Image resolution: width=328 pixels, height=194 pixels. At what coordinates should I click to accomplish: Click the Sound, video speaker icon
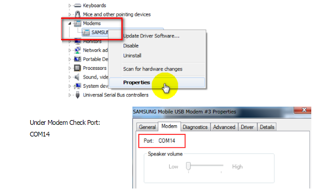coord(77,77)
